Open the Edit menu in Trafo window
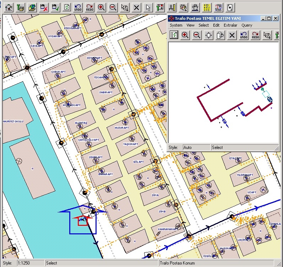The width and height of the screenshot is (283, 267). click(x=216, y=25)
